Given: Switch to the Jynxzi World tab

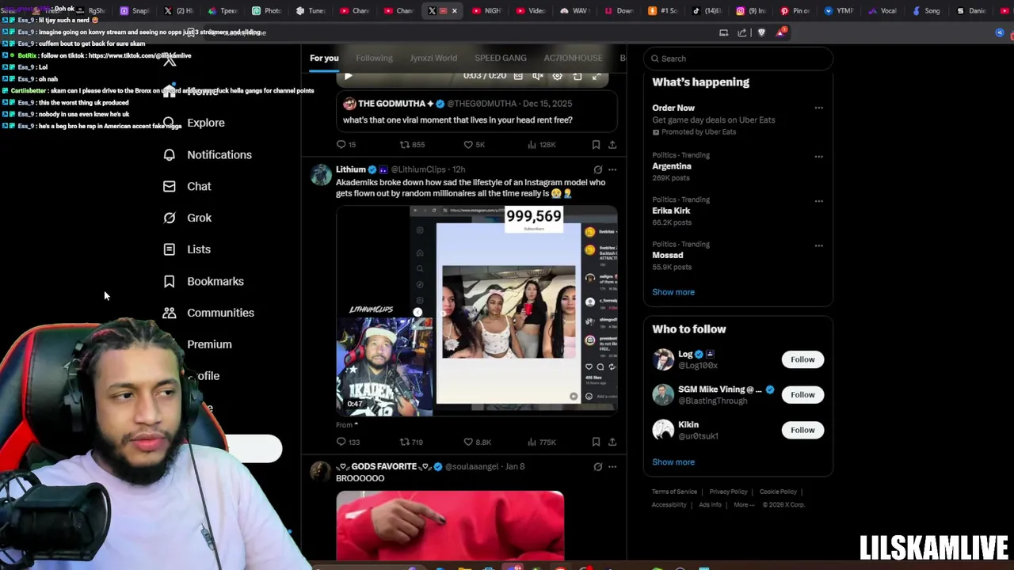Looking at the screenshot, I should 433,58.
